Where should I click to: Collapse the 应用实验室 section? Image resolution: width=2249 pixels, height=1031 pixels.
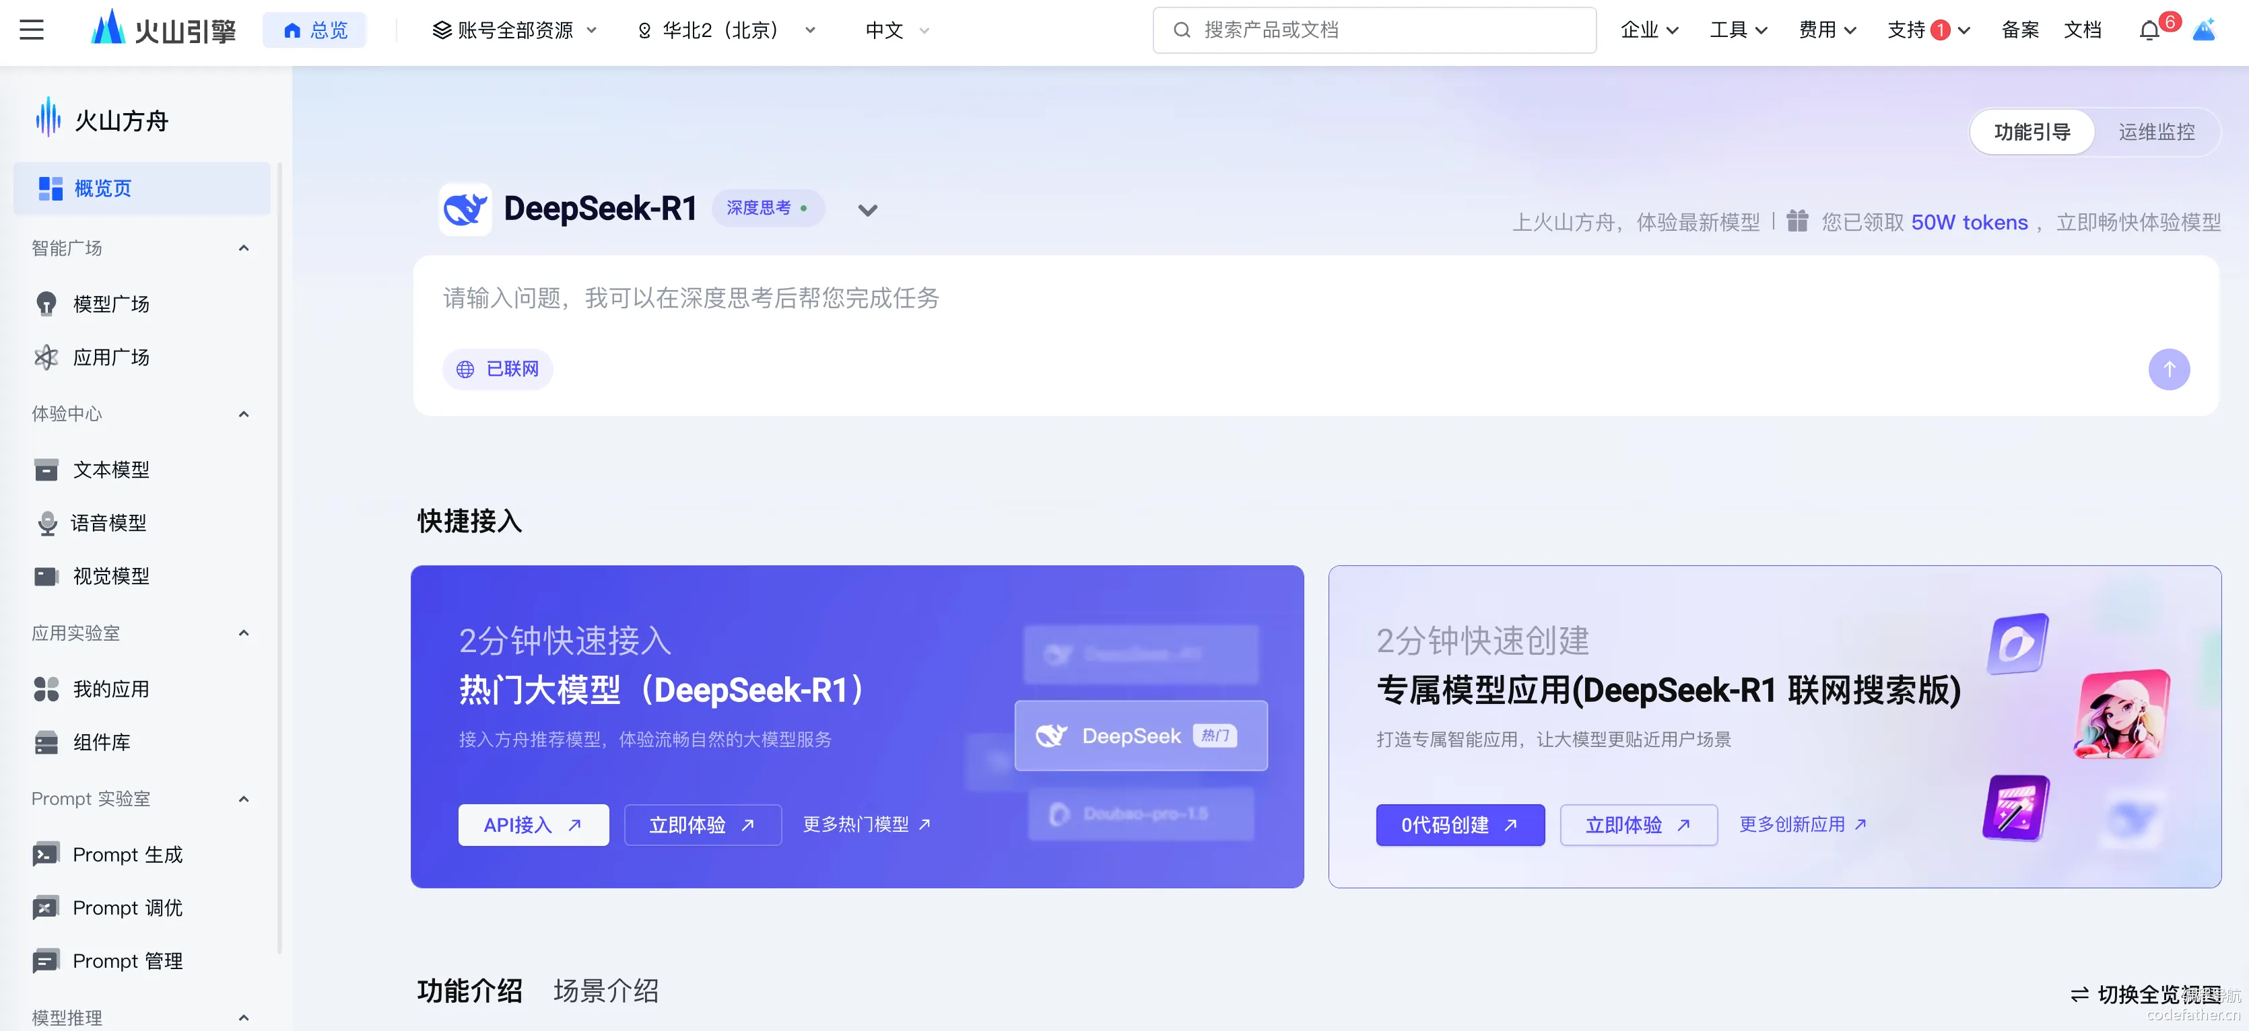pyautogui.click(x=244, y=633)
